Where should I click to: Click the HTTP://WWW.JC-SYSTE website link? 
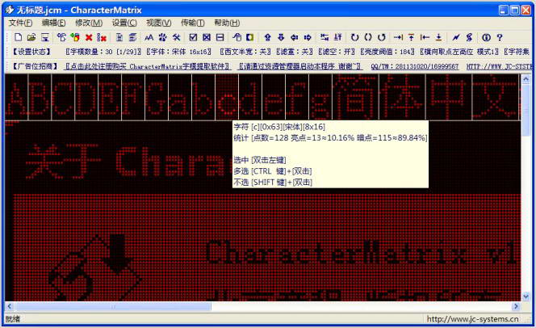point(499,66)
